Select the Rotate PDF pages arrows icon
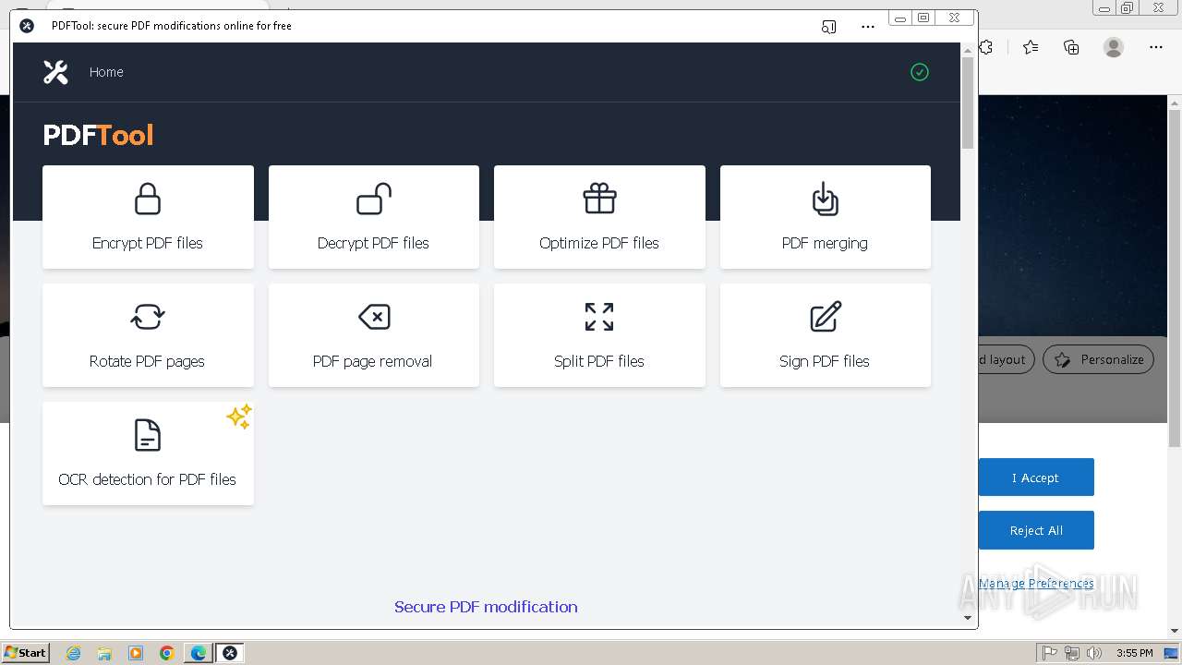This screenshot has width=1182, height=665. [148, 317]
